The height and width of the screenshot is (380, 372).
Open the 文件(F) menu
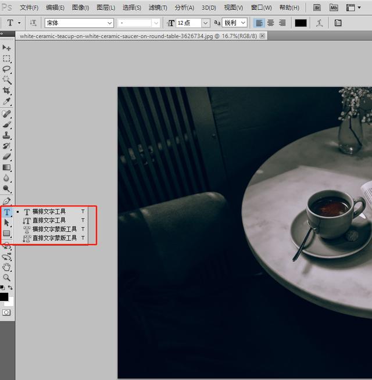[29, 8]
